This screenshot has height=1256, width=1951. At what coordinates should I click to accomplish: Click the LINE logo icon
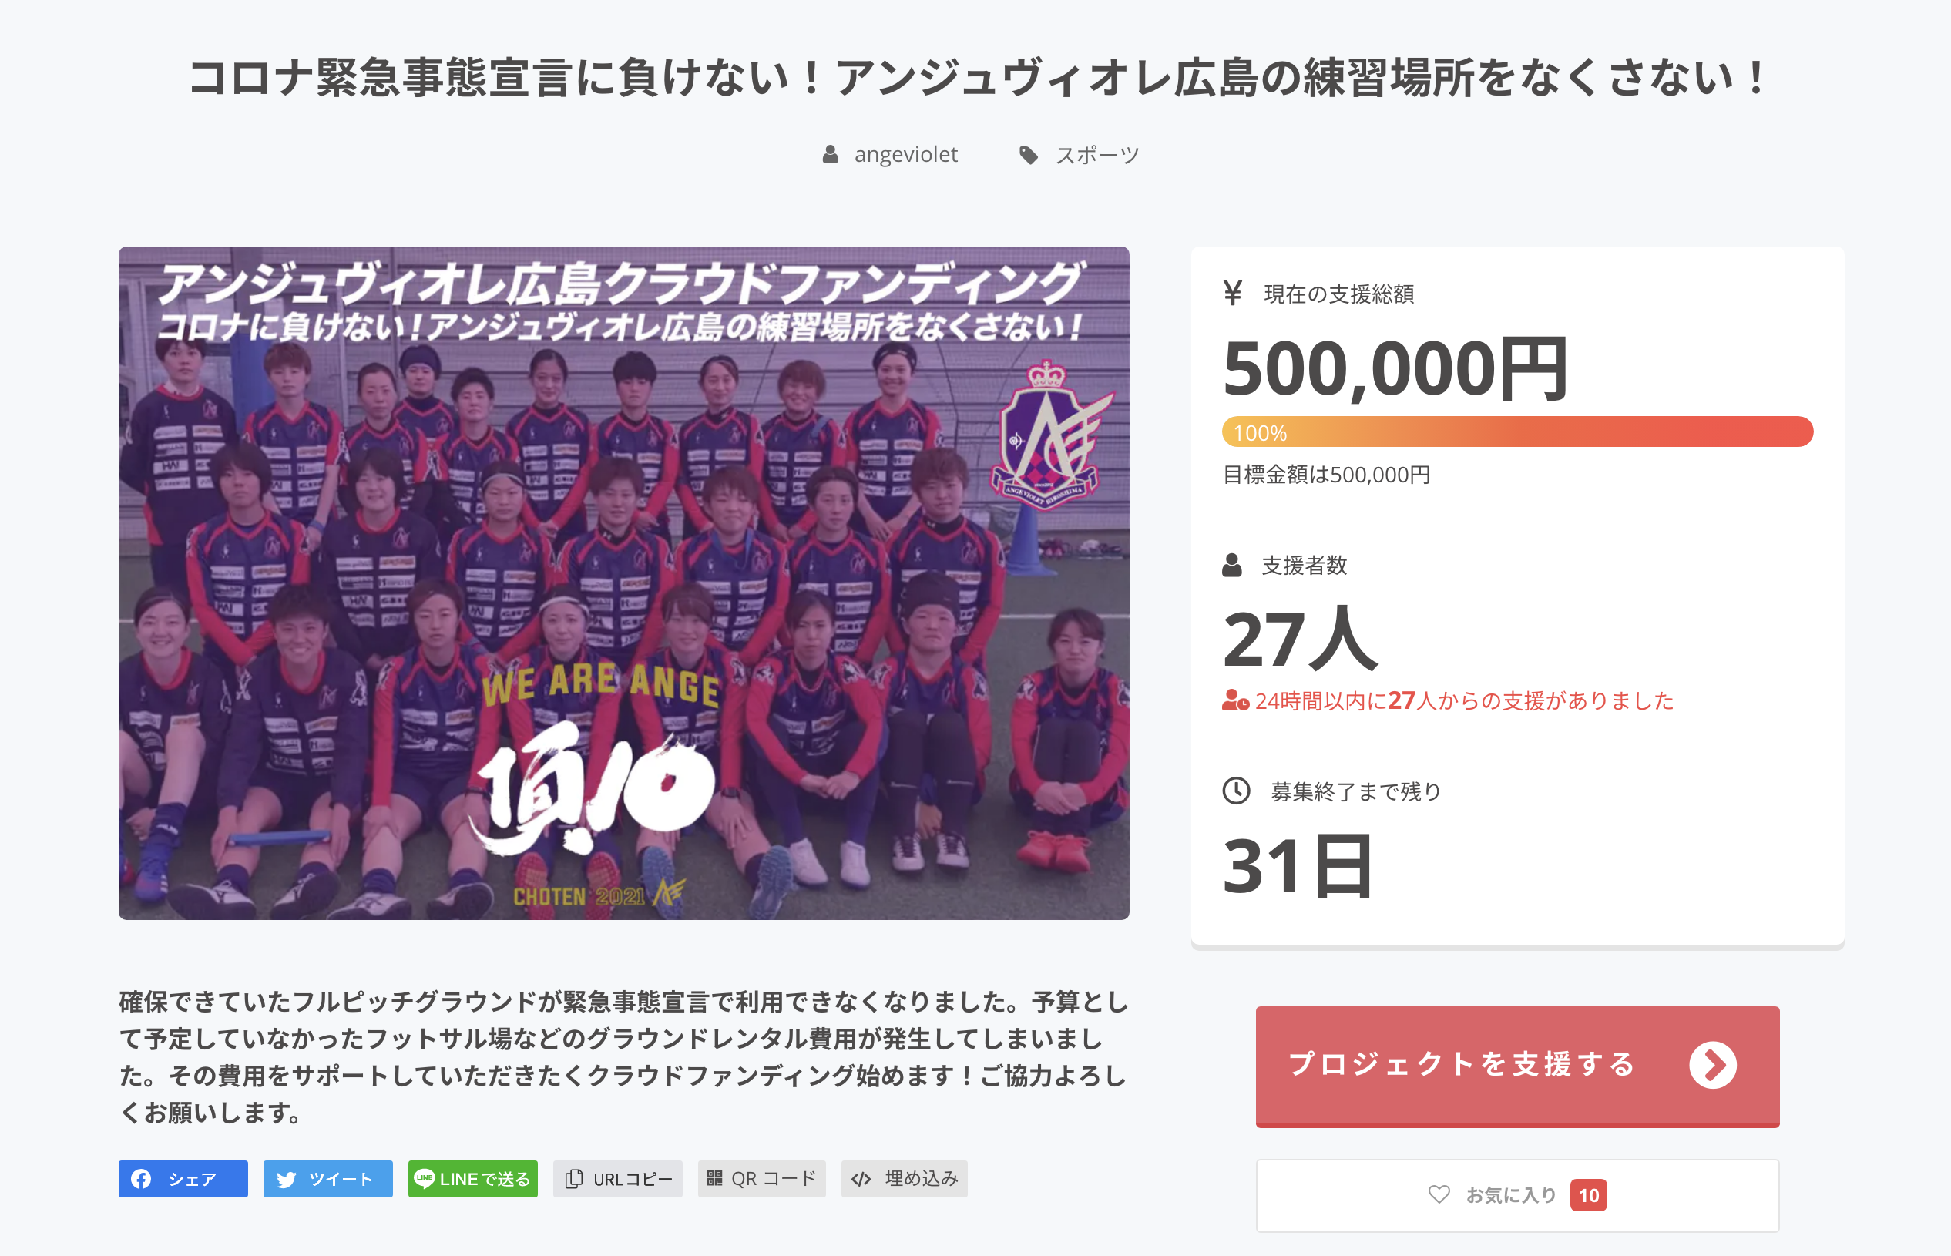[424, 1177]
